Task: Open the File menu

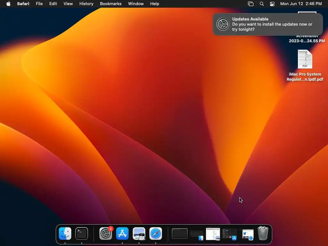Action: [x=39, y=4]
